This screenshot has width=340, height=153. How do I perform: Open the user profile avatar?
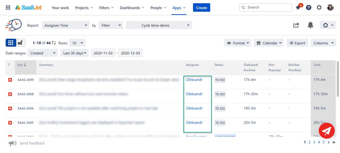click(x=330, y=7)
